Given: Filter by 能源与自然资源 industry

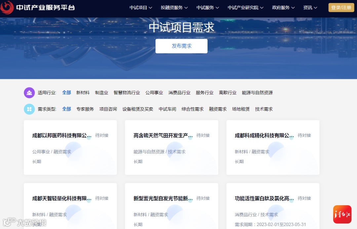Looking at the screenshot, I should (x=257, y=93).
